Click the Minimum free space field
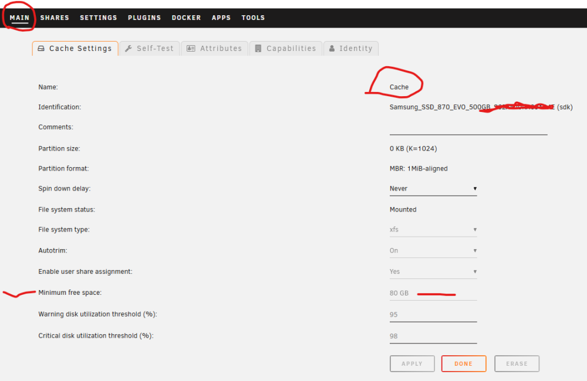Screen dimensions: 587x381 (x=433, y=294)
